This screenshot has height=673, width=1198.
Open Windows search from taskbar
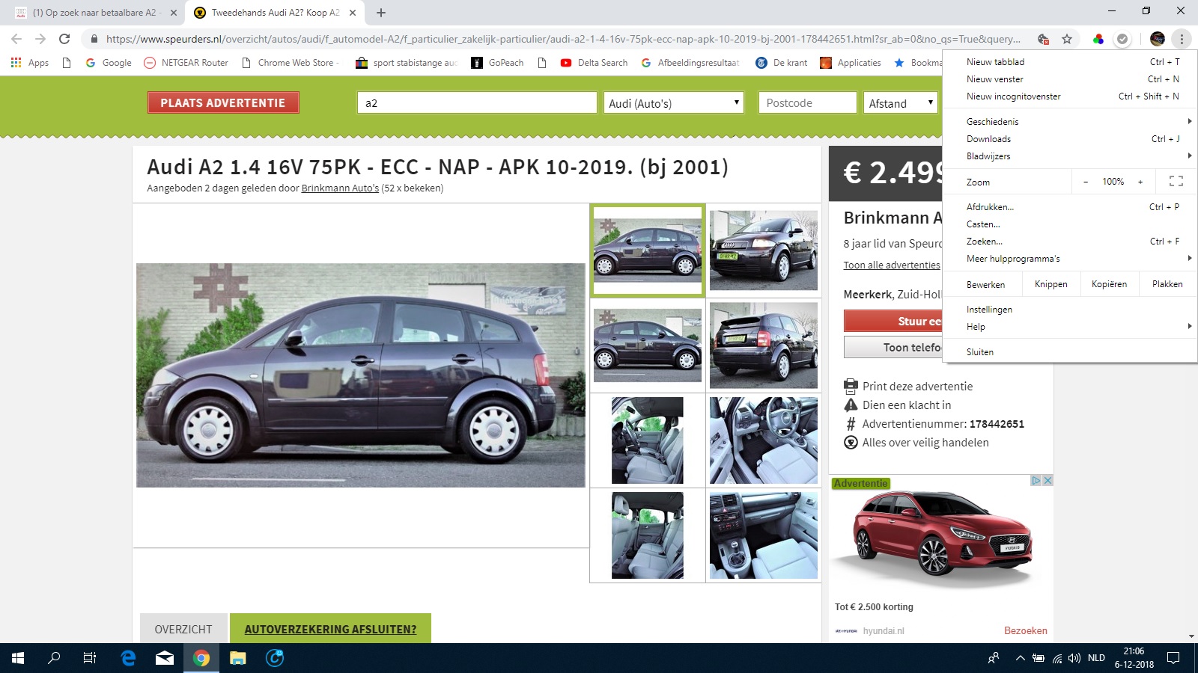(54, 658)
